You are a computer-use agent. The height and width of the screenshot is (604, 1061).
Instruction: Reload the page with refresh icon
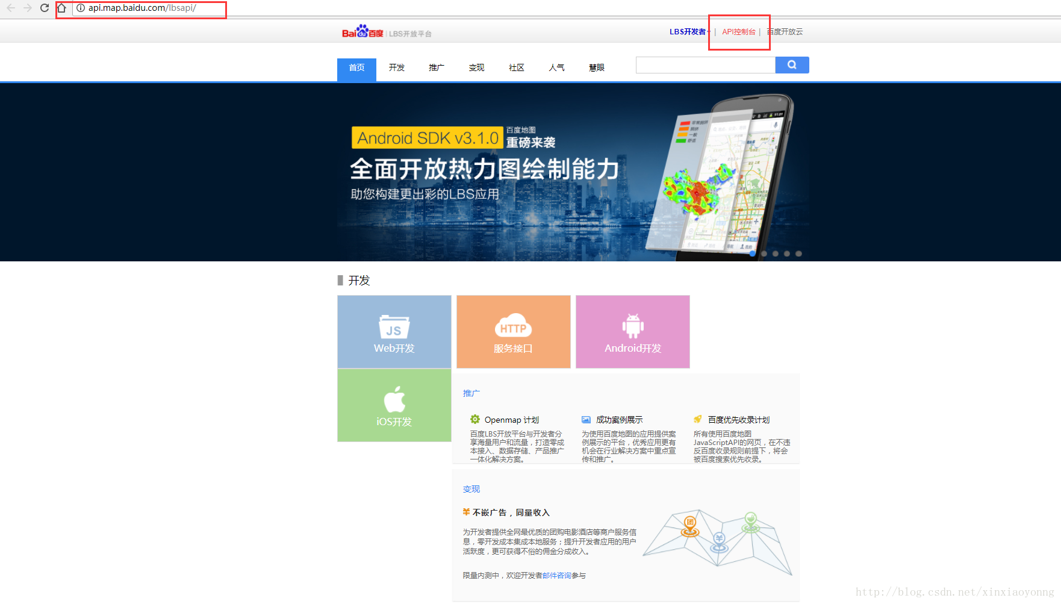tap(45, 8)
